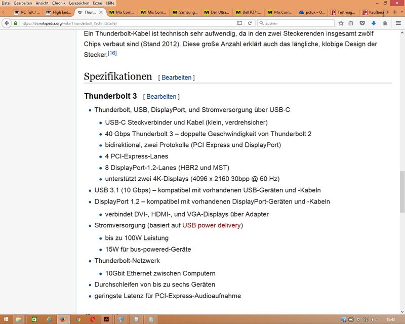Toggle reader view icon in address bar
The width and height of the screenshot is (405, 324).
239,23
